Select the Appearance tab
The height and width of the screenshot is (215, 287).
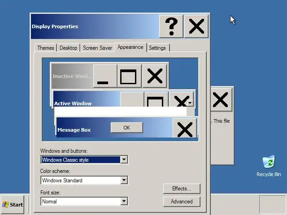point(130,47)
